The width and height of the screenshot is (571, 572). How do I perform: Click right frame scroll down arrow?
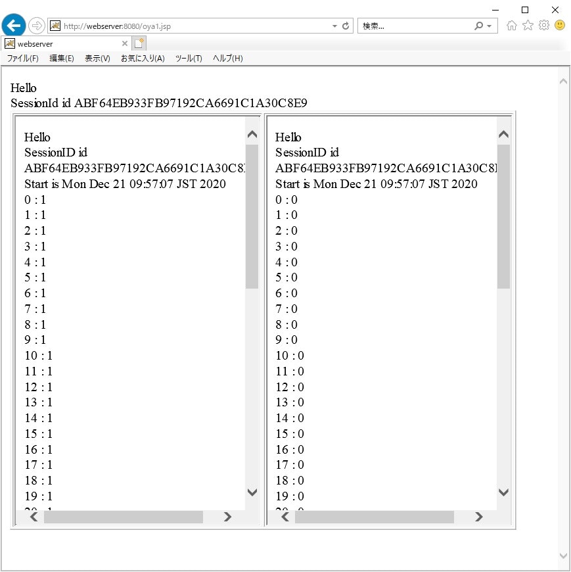(503, 492)
